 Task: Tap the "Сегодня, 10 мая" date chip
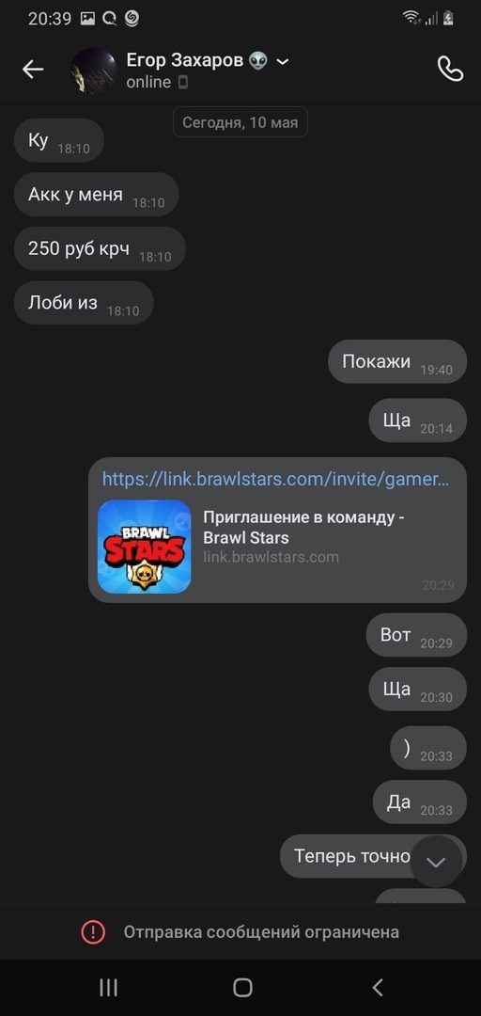240,121
